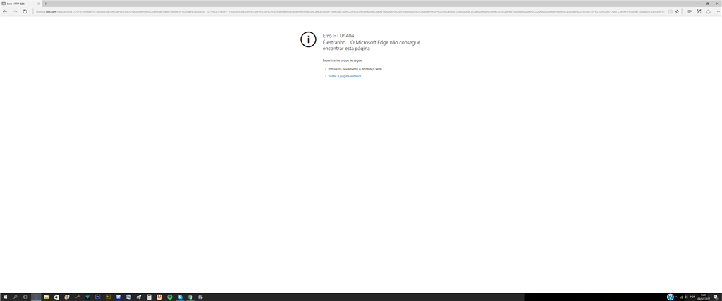Screen dimensions: 722x301
Task: Click 'Voltar à página anterior' link
Action: pos(345,76)
